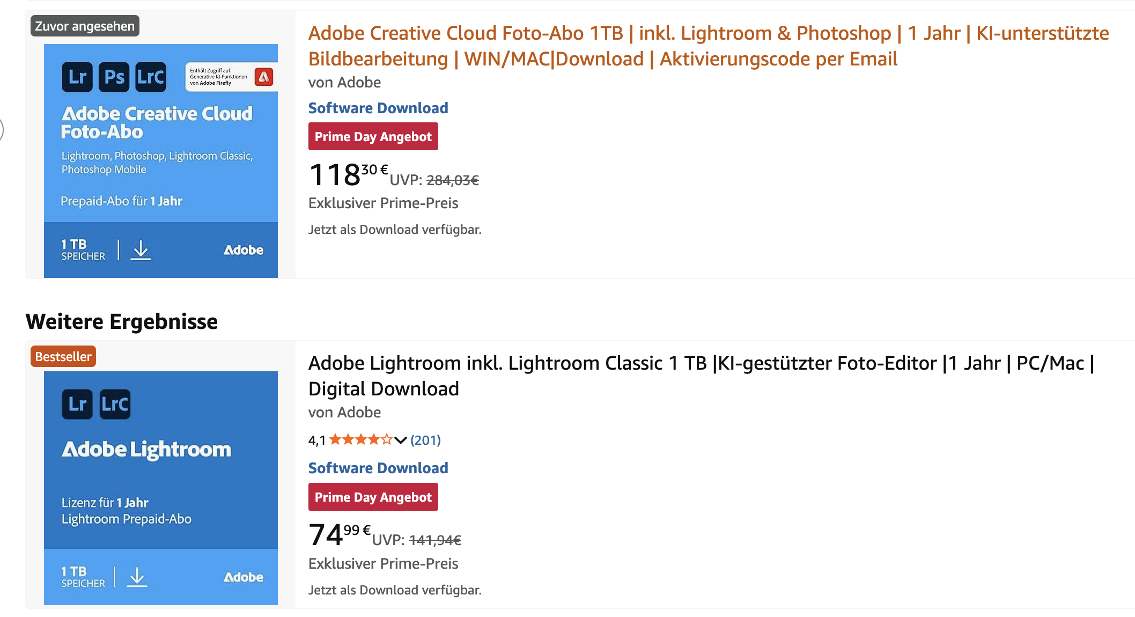This screenshot has width=1135, height=617.
Task: Click the Creative Cloud Foto-Abo product image
Action: (x=161, y=160)
